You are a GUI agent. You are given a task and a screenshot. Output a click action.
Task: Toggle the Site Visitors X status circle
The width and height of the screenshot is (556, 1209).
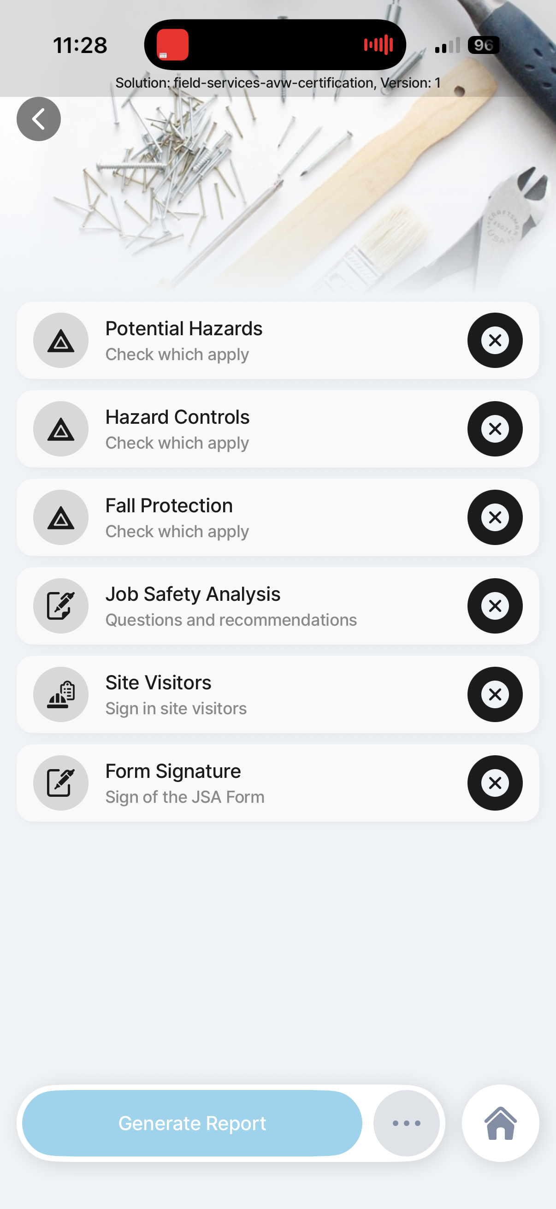pos(495,694)
